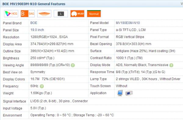This screenshot has height=120, width=183.
Task: Select the resolution value 1280(RGB)×1024, SXGA
Action: (x=49, y=37)
